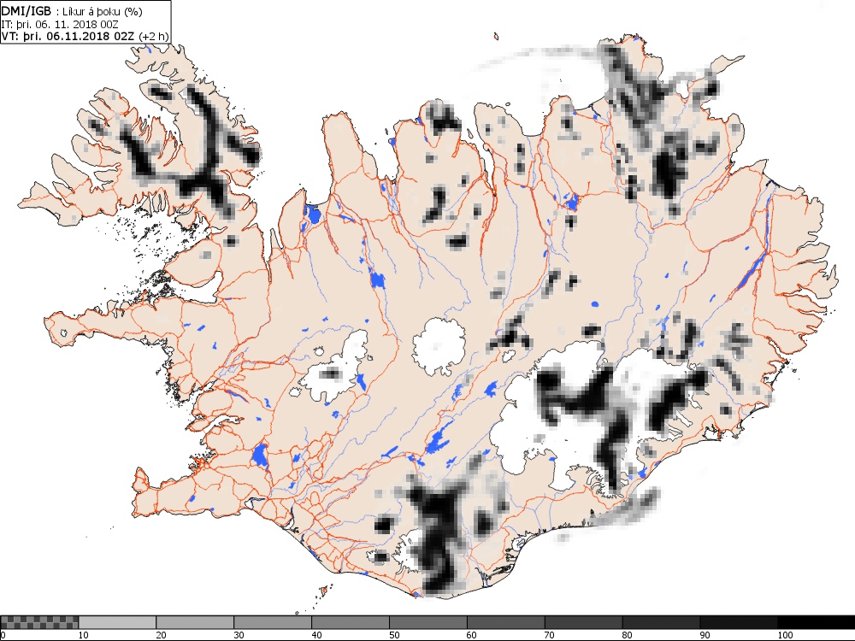Select the lightest gray swatch labeled 10

point(117,622)
